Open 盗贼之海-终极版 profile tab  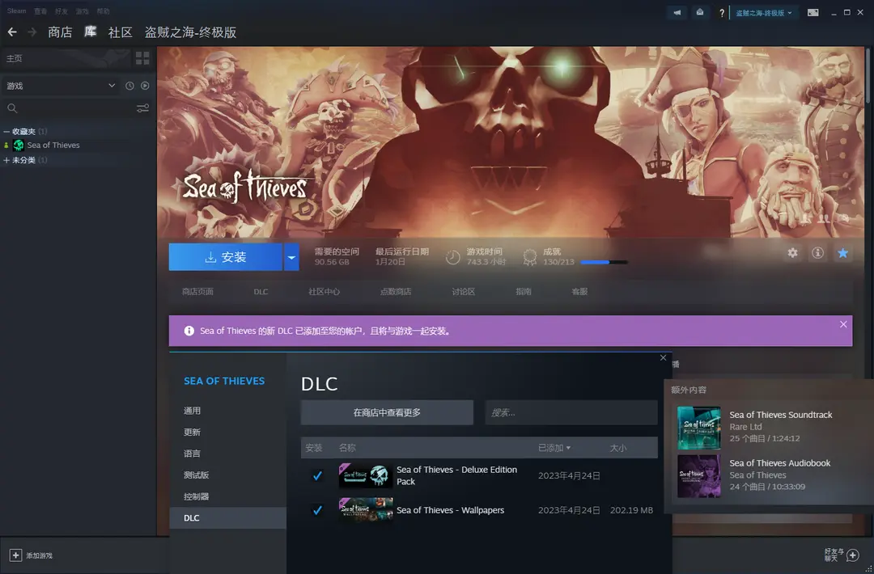[x=191, y=32]
